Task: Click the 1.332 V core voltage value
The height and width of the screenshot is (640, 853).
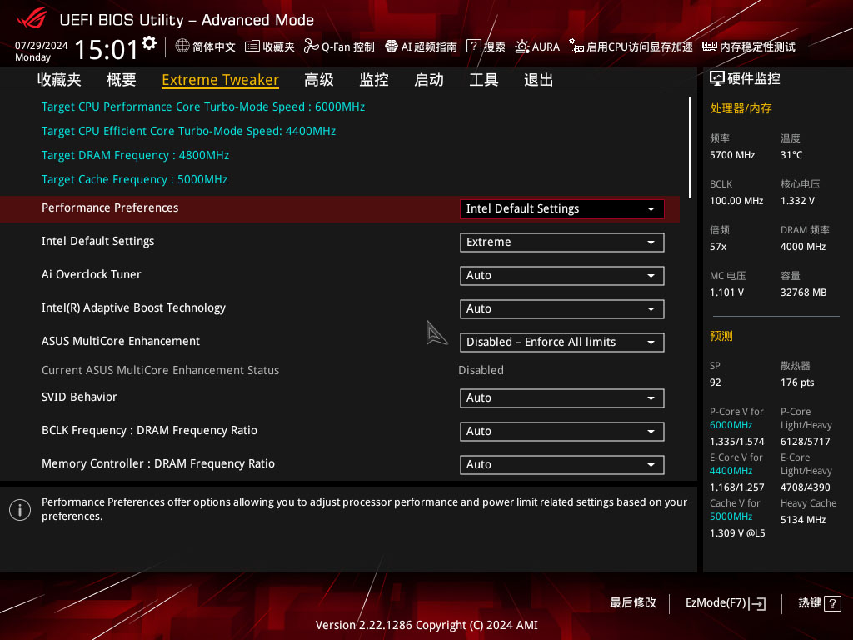Action: 797,201
